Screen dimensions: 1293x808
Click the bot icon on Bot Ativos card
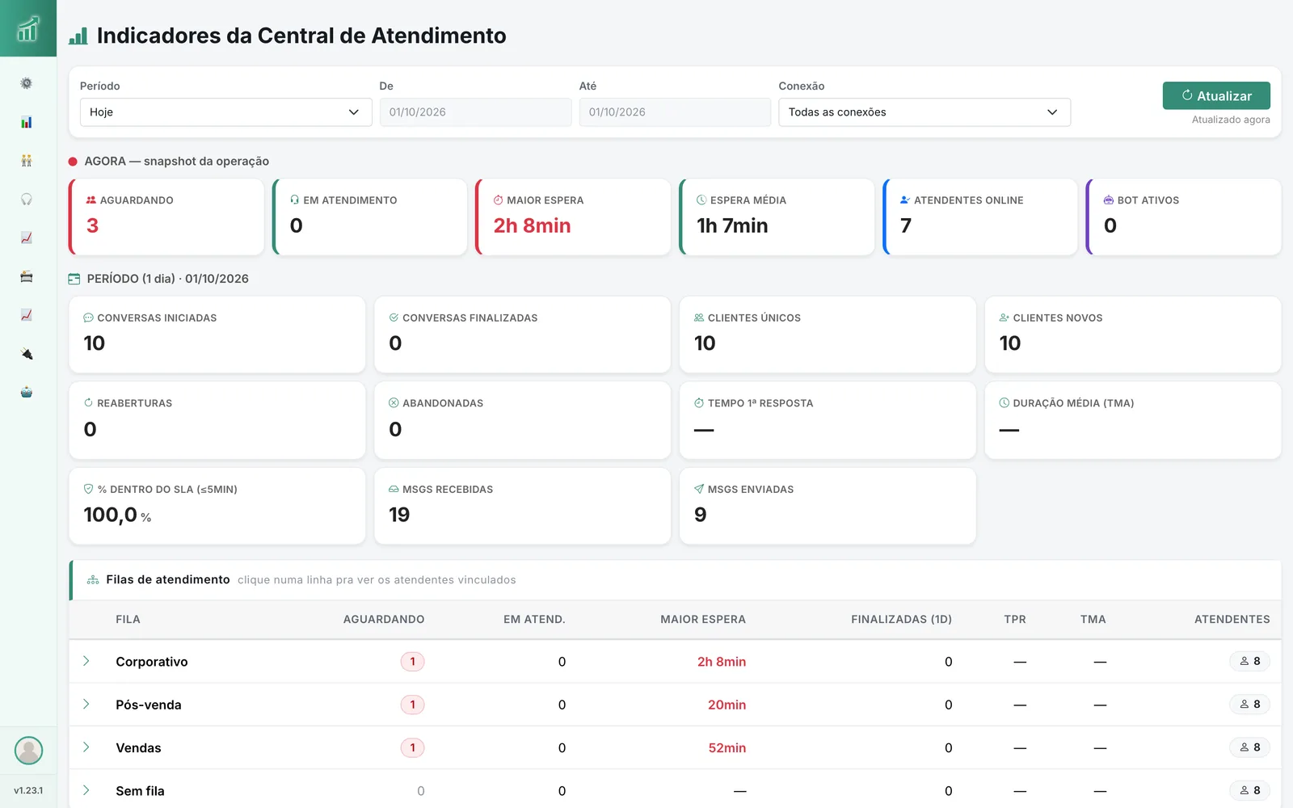pos(1109,200)
